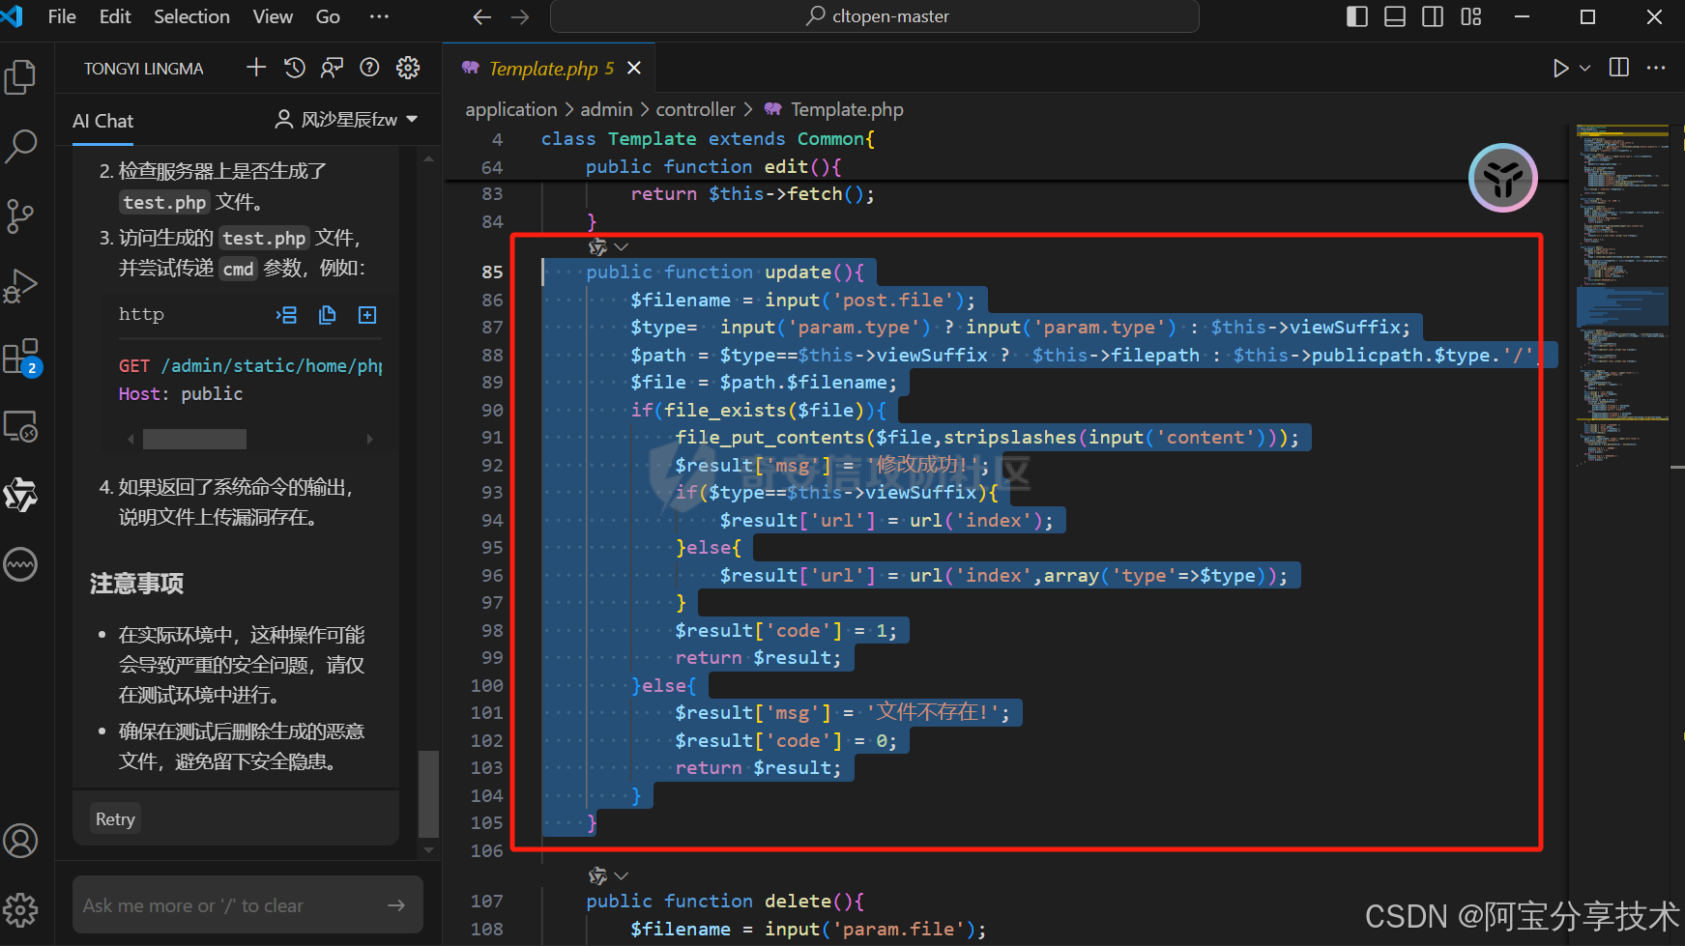Open the activity bar icon below Tongyi
This screenshot has width=1685, height=946.
pyautogui.click(x=20, y=564)
